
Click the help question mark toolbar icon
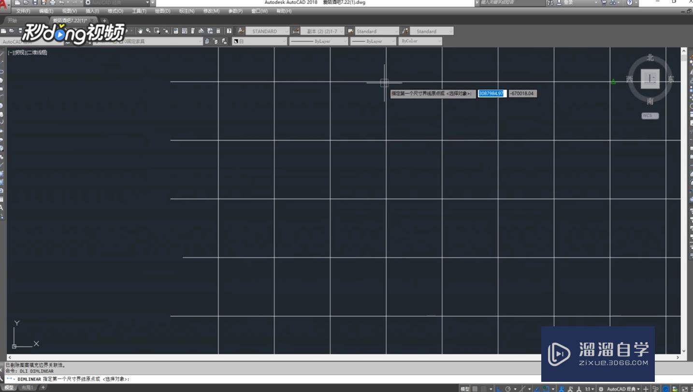pos(229,31)
